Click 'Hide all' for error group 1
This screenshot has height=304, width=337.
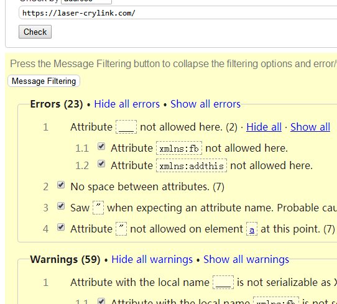pyautogui.click(x=264, y=127)
